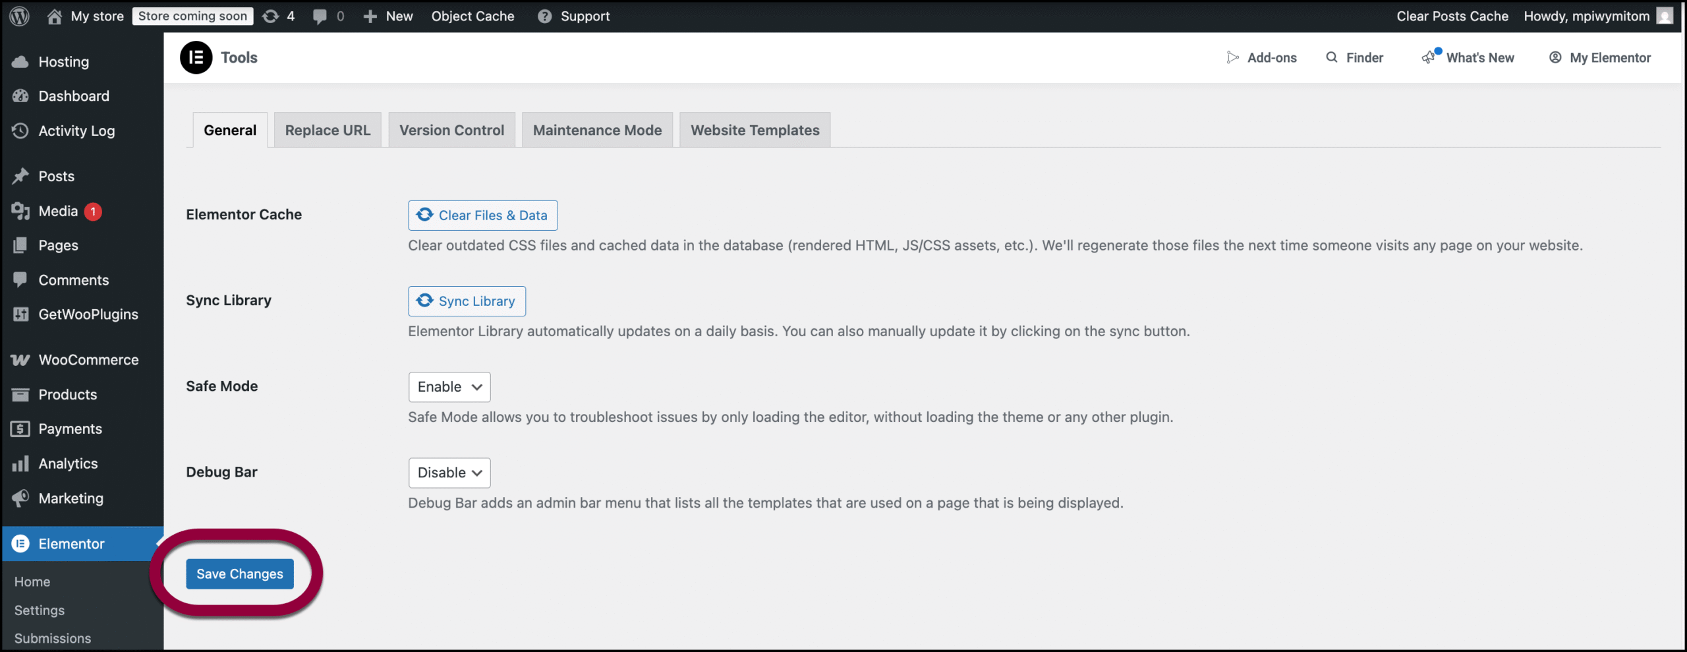Open the updates icon showing 4
The height and width of the screenshot is (652, 1687).
[271, 16]
